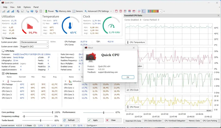Open Memory data from toolbar
This screenshot has height=128, width=221.
point(63,11)
